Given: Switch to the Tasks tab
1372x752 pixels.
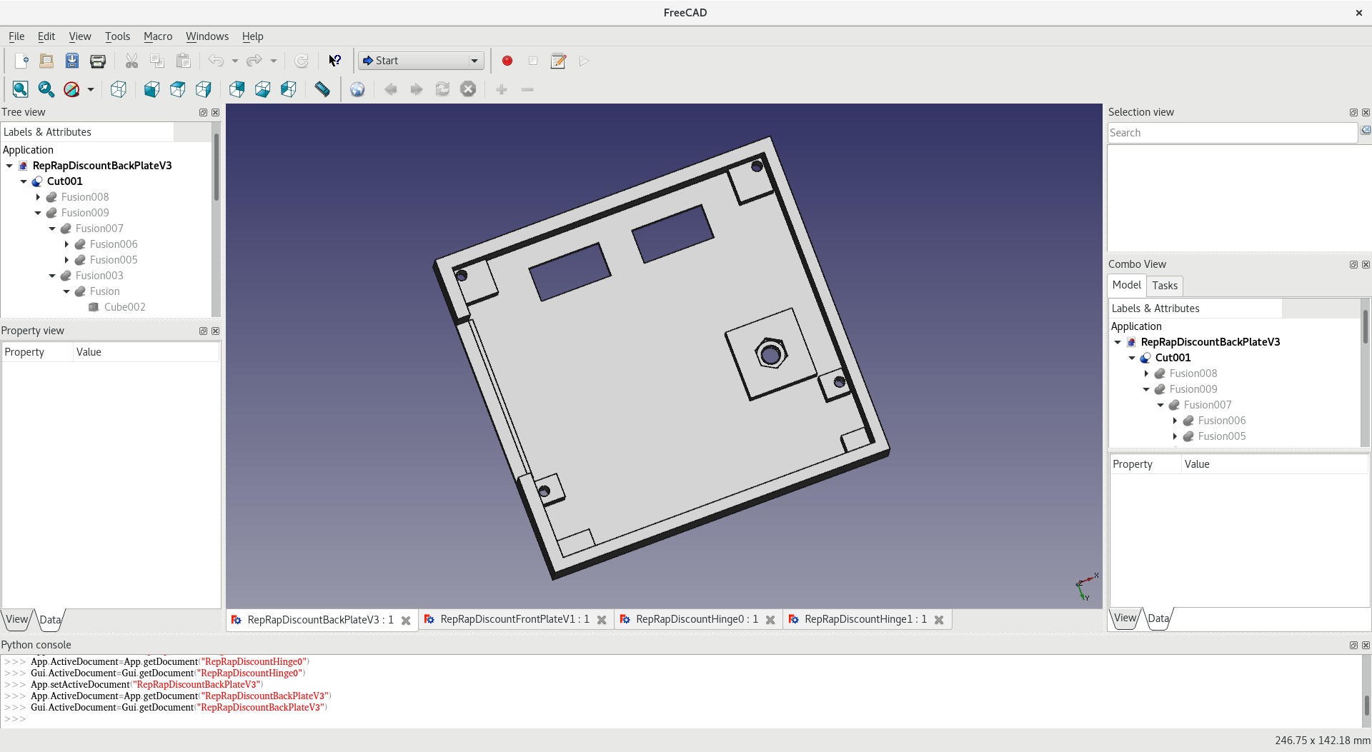Looking at the screenshot, I should pyautogui.click(x=1164, y=286).
